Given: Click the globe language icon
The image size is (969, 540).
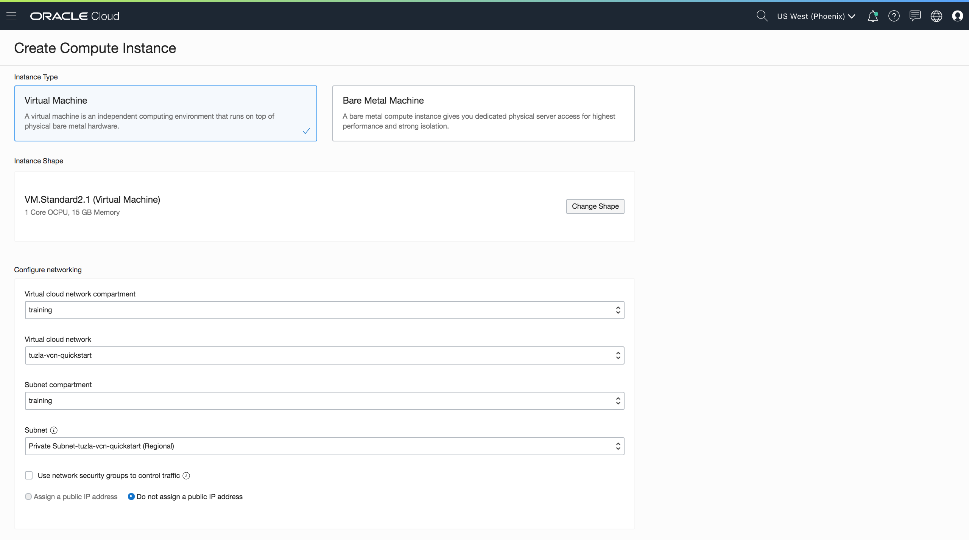Looking at the screenshot, I should (x=936, y=16).
